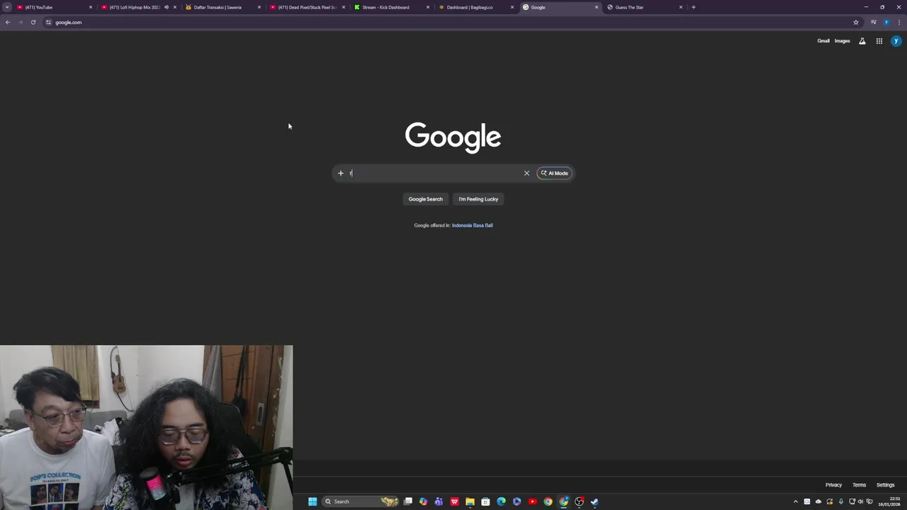Open the Terms footer link
Screen dimensions: 907x510
coord(859,485)
